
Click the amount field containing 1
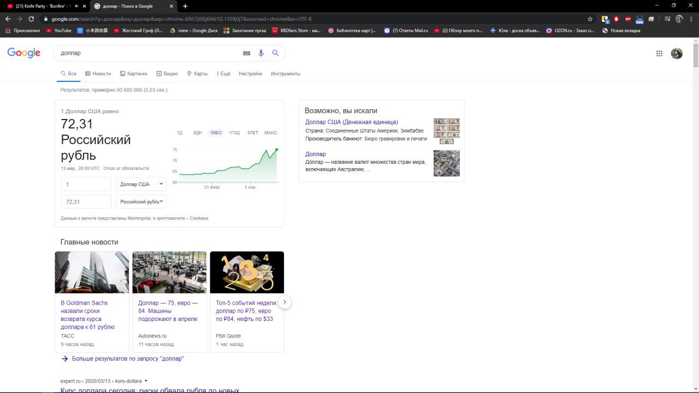tap(86, 184)
